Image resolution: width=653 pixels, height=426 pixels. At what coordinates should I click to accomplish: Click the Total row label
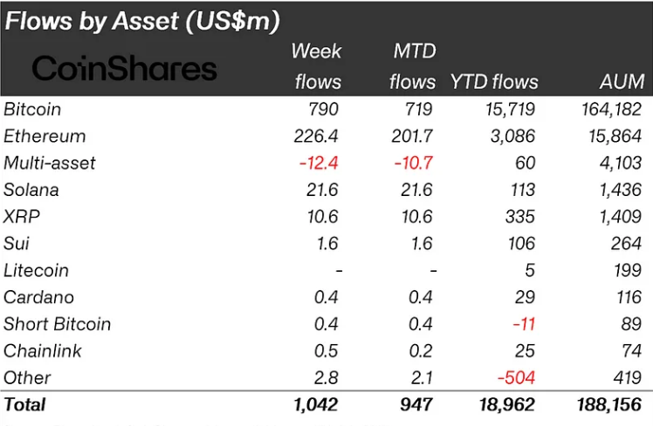coord(24,405)
